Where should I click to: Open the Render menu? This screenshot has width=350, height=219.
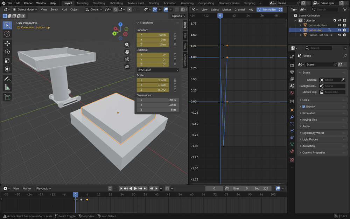28,3
